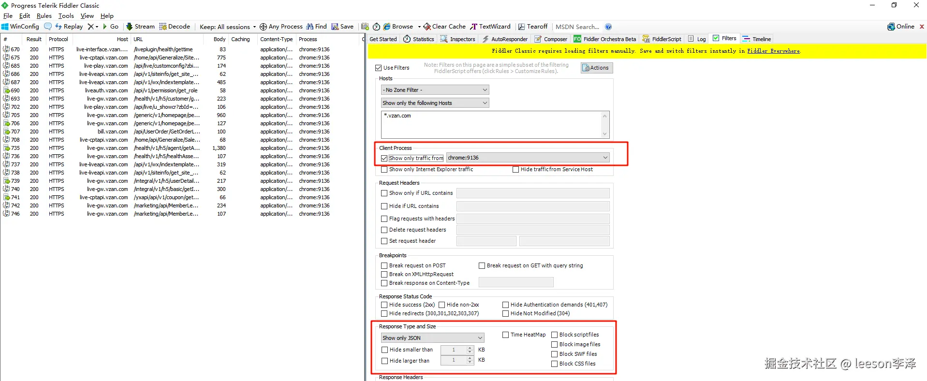Open the Browse dropdown arrow
The width and height of the screenshot is (927, 381).
419,27
